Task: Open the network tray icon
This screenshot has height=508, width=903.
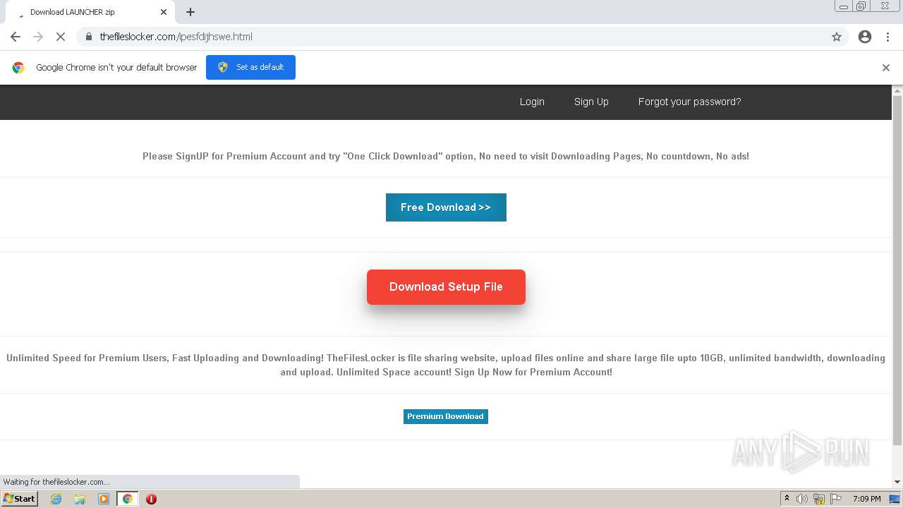Action: (x=819, y=499)
